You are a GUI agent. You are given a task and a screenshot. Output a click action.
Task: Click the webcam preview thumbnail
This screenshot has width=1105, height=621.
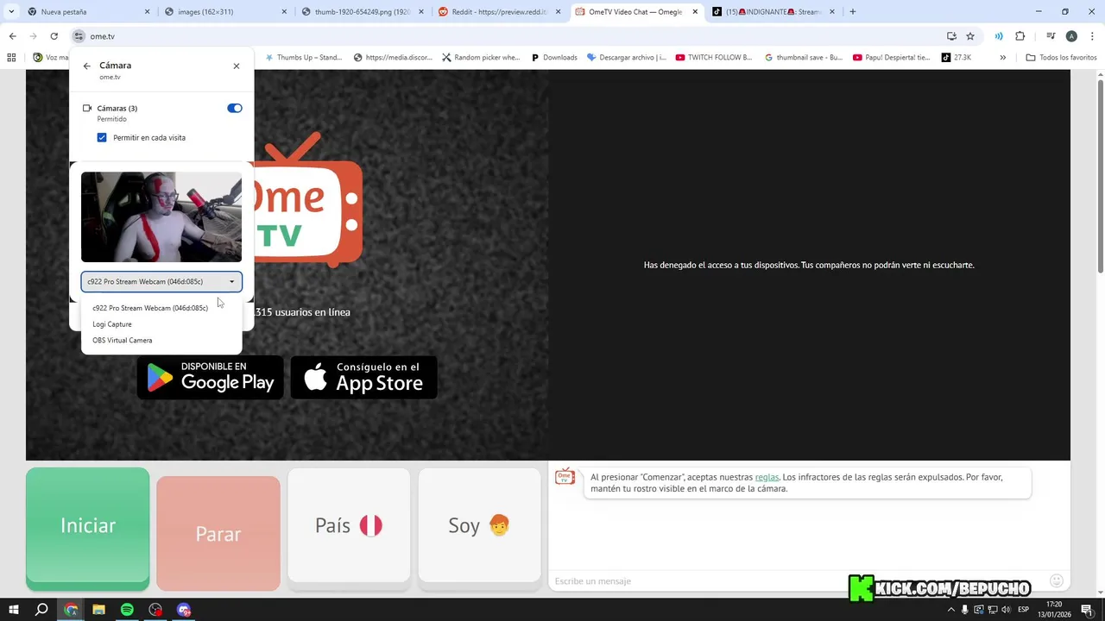(x=161, y=216)
